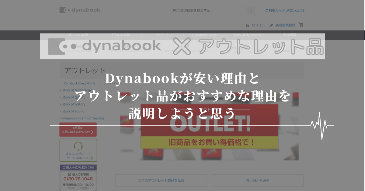The image size is (365, 191).
Task: Click the headset support icon in the sidebar
Action: coord(78,146)
